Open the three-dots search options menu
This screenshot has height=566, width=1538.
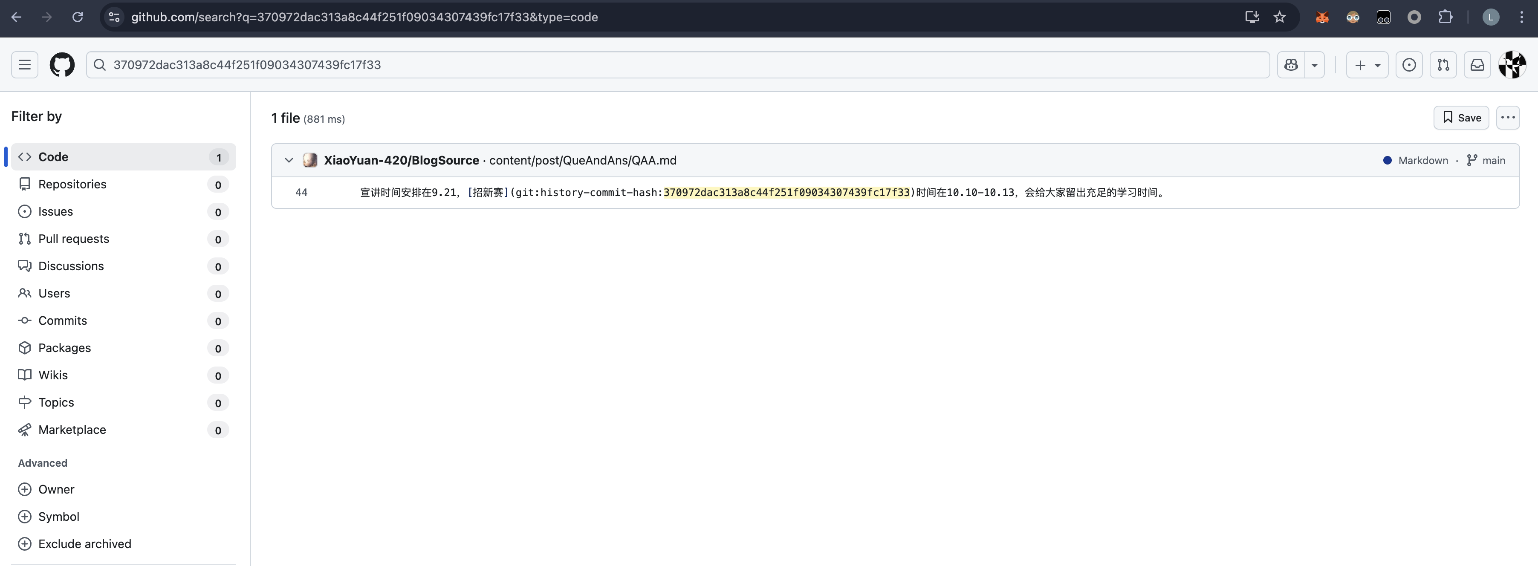click(1508, 118)
